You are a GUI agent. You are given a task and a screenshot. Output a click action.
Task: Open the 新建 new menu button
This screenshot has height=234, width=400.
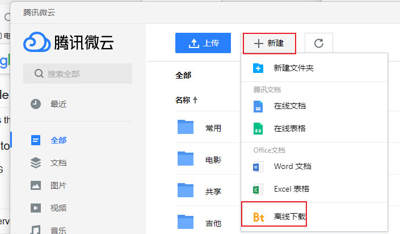click(269, 43)
